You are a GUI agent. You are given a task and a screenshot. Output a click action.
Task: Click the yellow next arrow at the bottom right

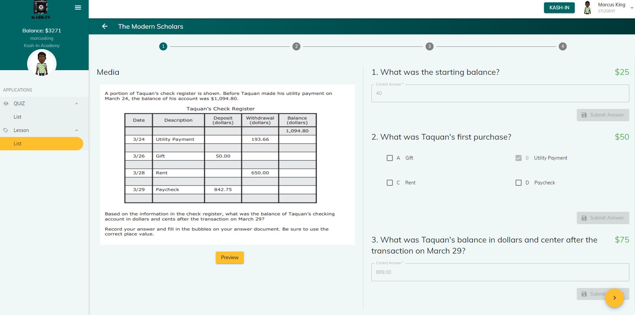(615, 298)
